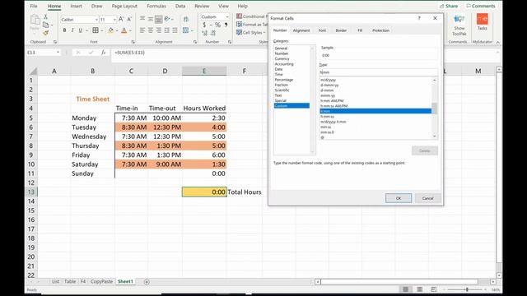Image resolution: width=527 pixels, height=296 pixels.
Task: Apply Percent Style
Action: [217, 25]
